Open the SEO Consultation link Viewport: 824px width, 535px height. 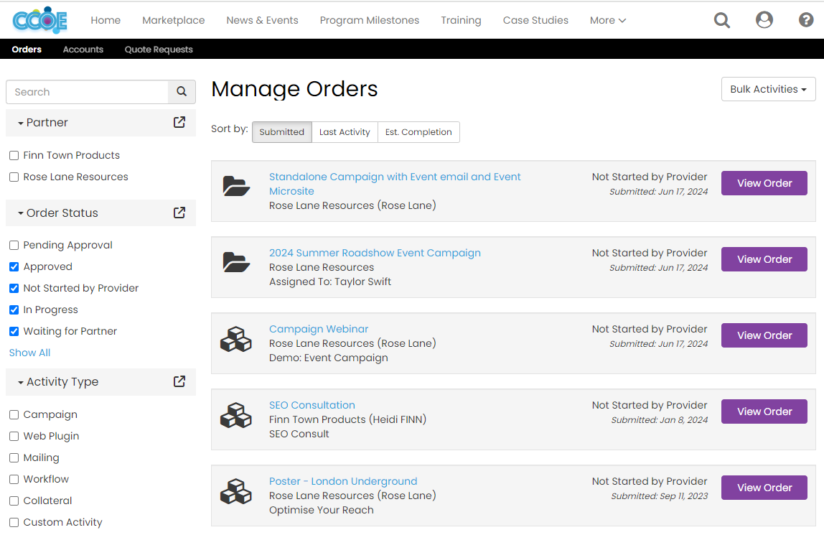(x=312, y=405)
